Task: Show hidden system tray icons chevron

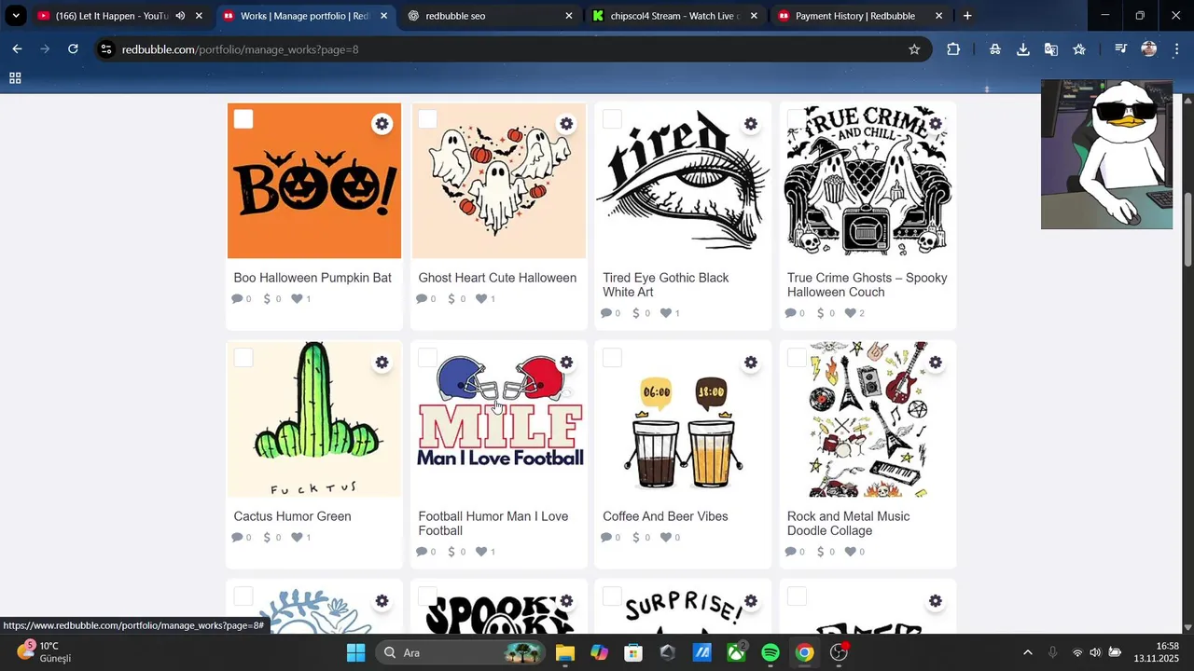Action: [x=1028, y=652]
